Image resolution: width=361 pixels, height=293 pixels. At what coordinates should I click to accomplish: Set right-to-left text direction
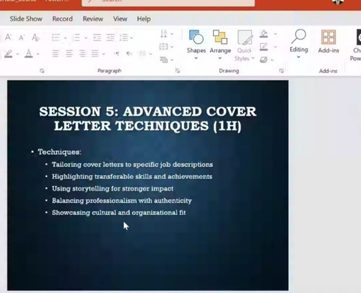129,53
